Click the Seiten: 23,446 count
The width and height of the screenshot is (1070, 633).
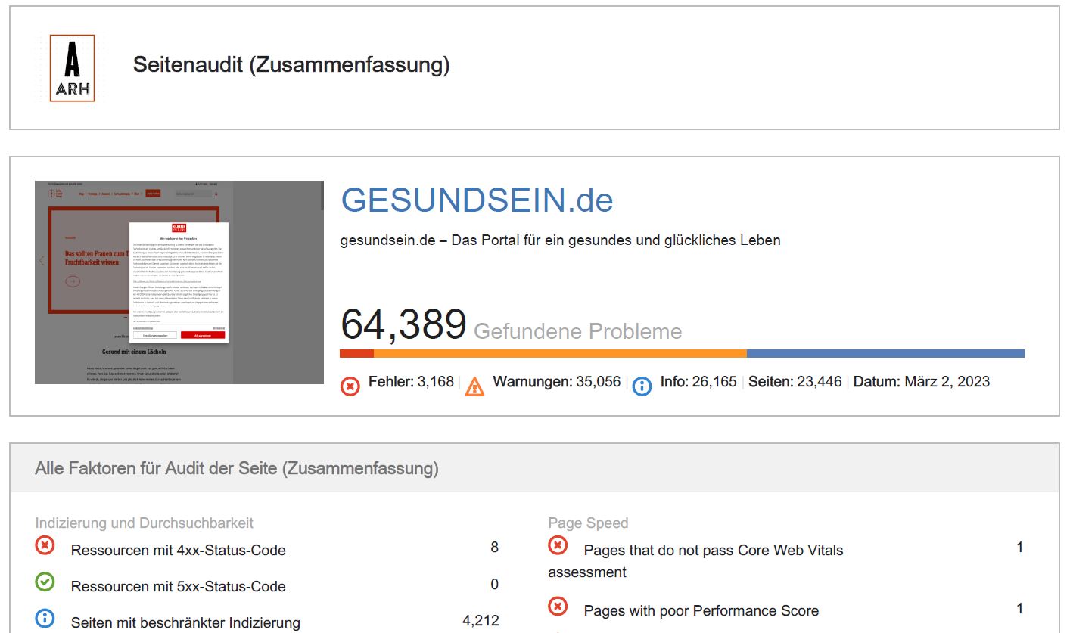click(795, 382)
